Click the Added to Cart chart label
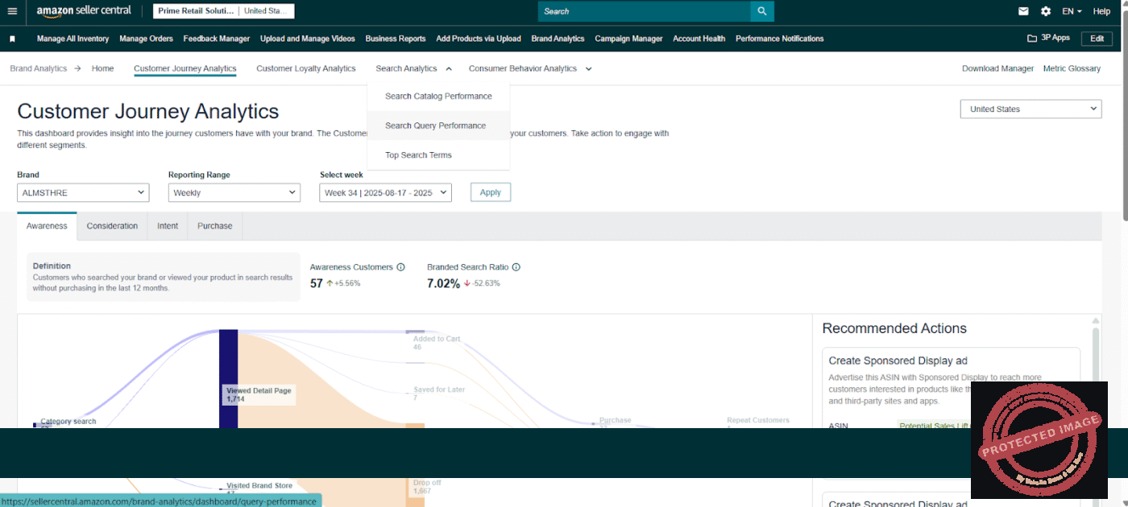The width and height of the screenshot is (1128, 507). click(437, 343)
